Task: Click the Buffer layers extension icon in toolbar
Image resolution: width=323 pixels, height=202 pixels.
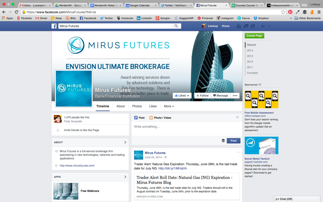Action: click(x=305, y=12)
